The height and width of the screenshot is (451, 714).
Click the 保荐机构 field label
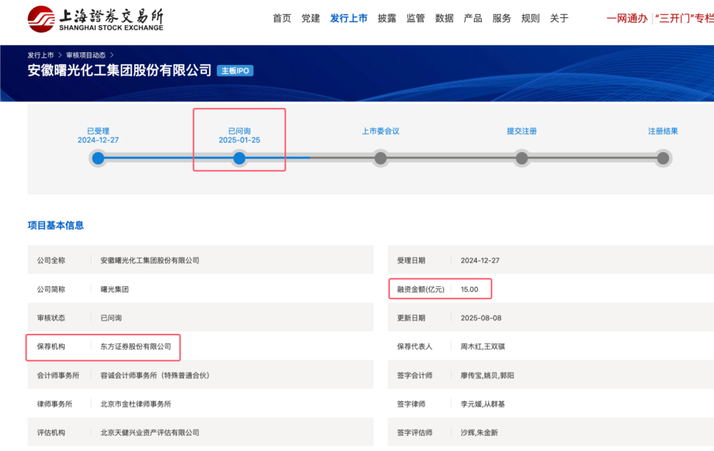click(x=51, y=347)
